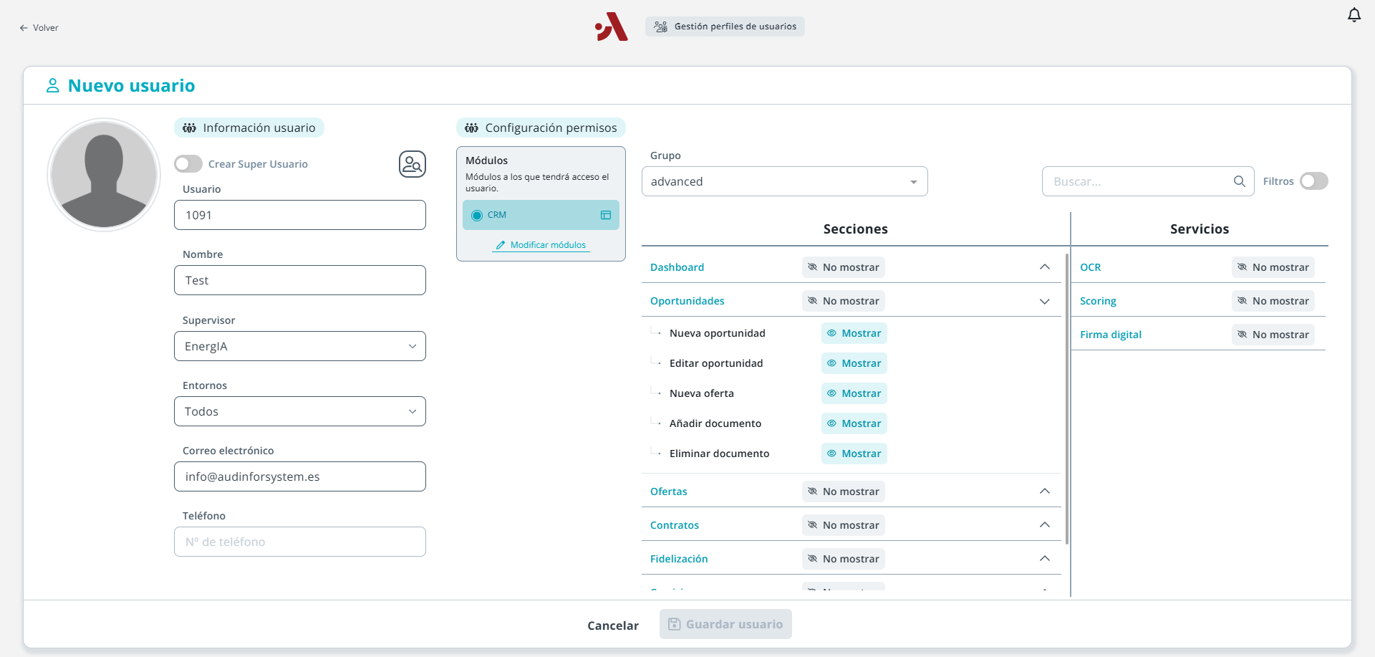Image resolution: width=1375 pixels, height=657 pixels.
Task: Turn on the Filtros switch
Action: point(1313,181)
